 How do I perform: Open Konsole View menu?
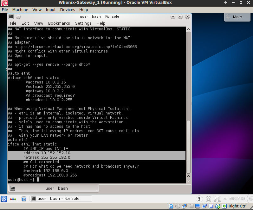click(39, 23)
